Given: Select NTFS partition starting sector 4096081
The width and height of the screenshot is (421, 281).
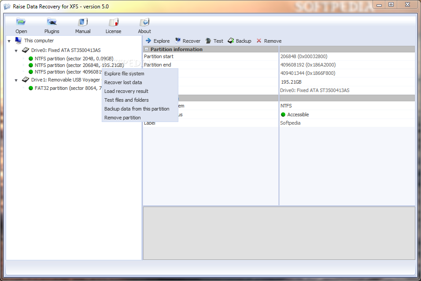Looking at the screenshot, I should click(x=68, y=72).
